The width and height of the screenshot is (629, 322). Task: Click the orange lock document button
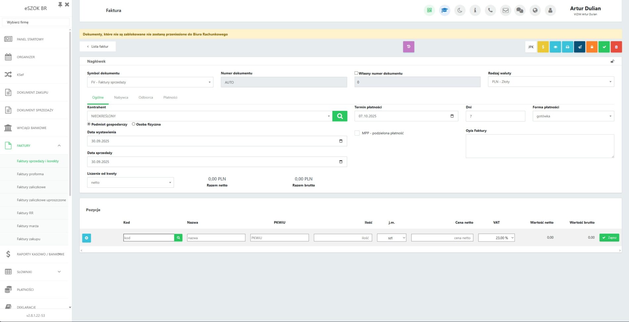tap(592, 47)
